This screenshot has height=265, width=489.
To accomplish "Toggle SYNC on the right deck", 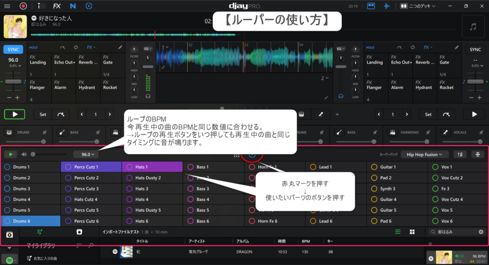I will pyautogui.click(x=475, y=50).
